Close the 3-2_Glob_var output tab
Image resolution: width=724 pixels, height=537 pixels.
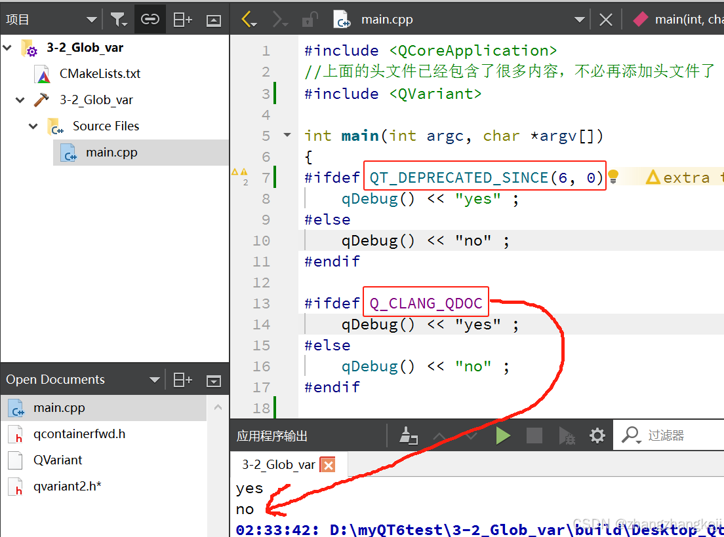point(328,465)
